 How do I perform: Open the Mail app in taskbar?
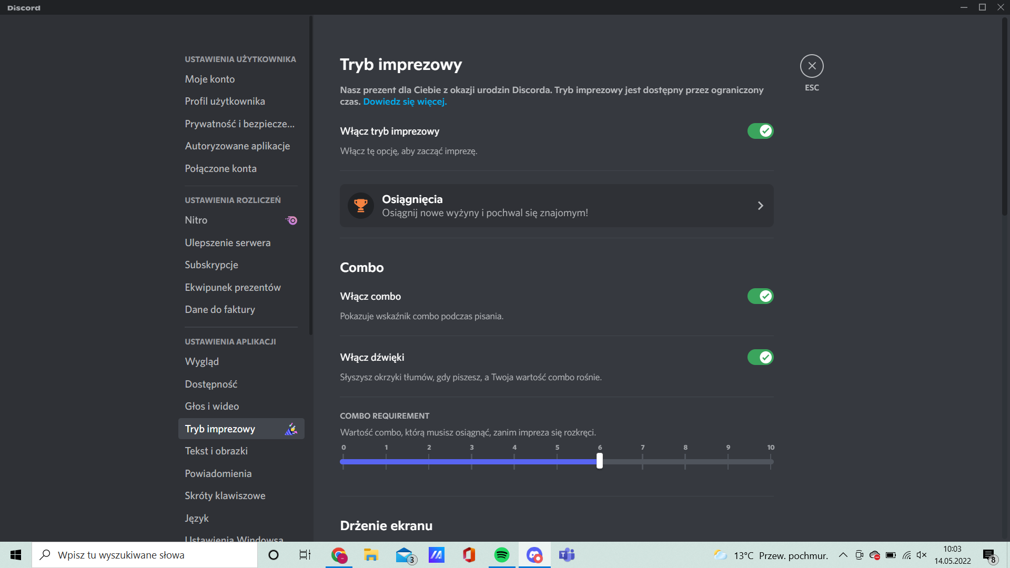click(x=405, y=555)
